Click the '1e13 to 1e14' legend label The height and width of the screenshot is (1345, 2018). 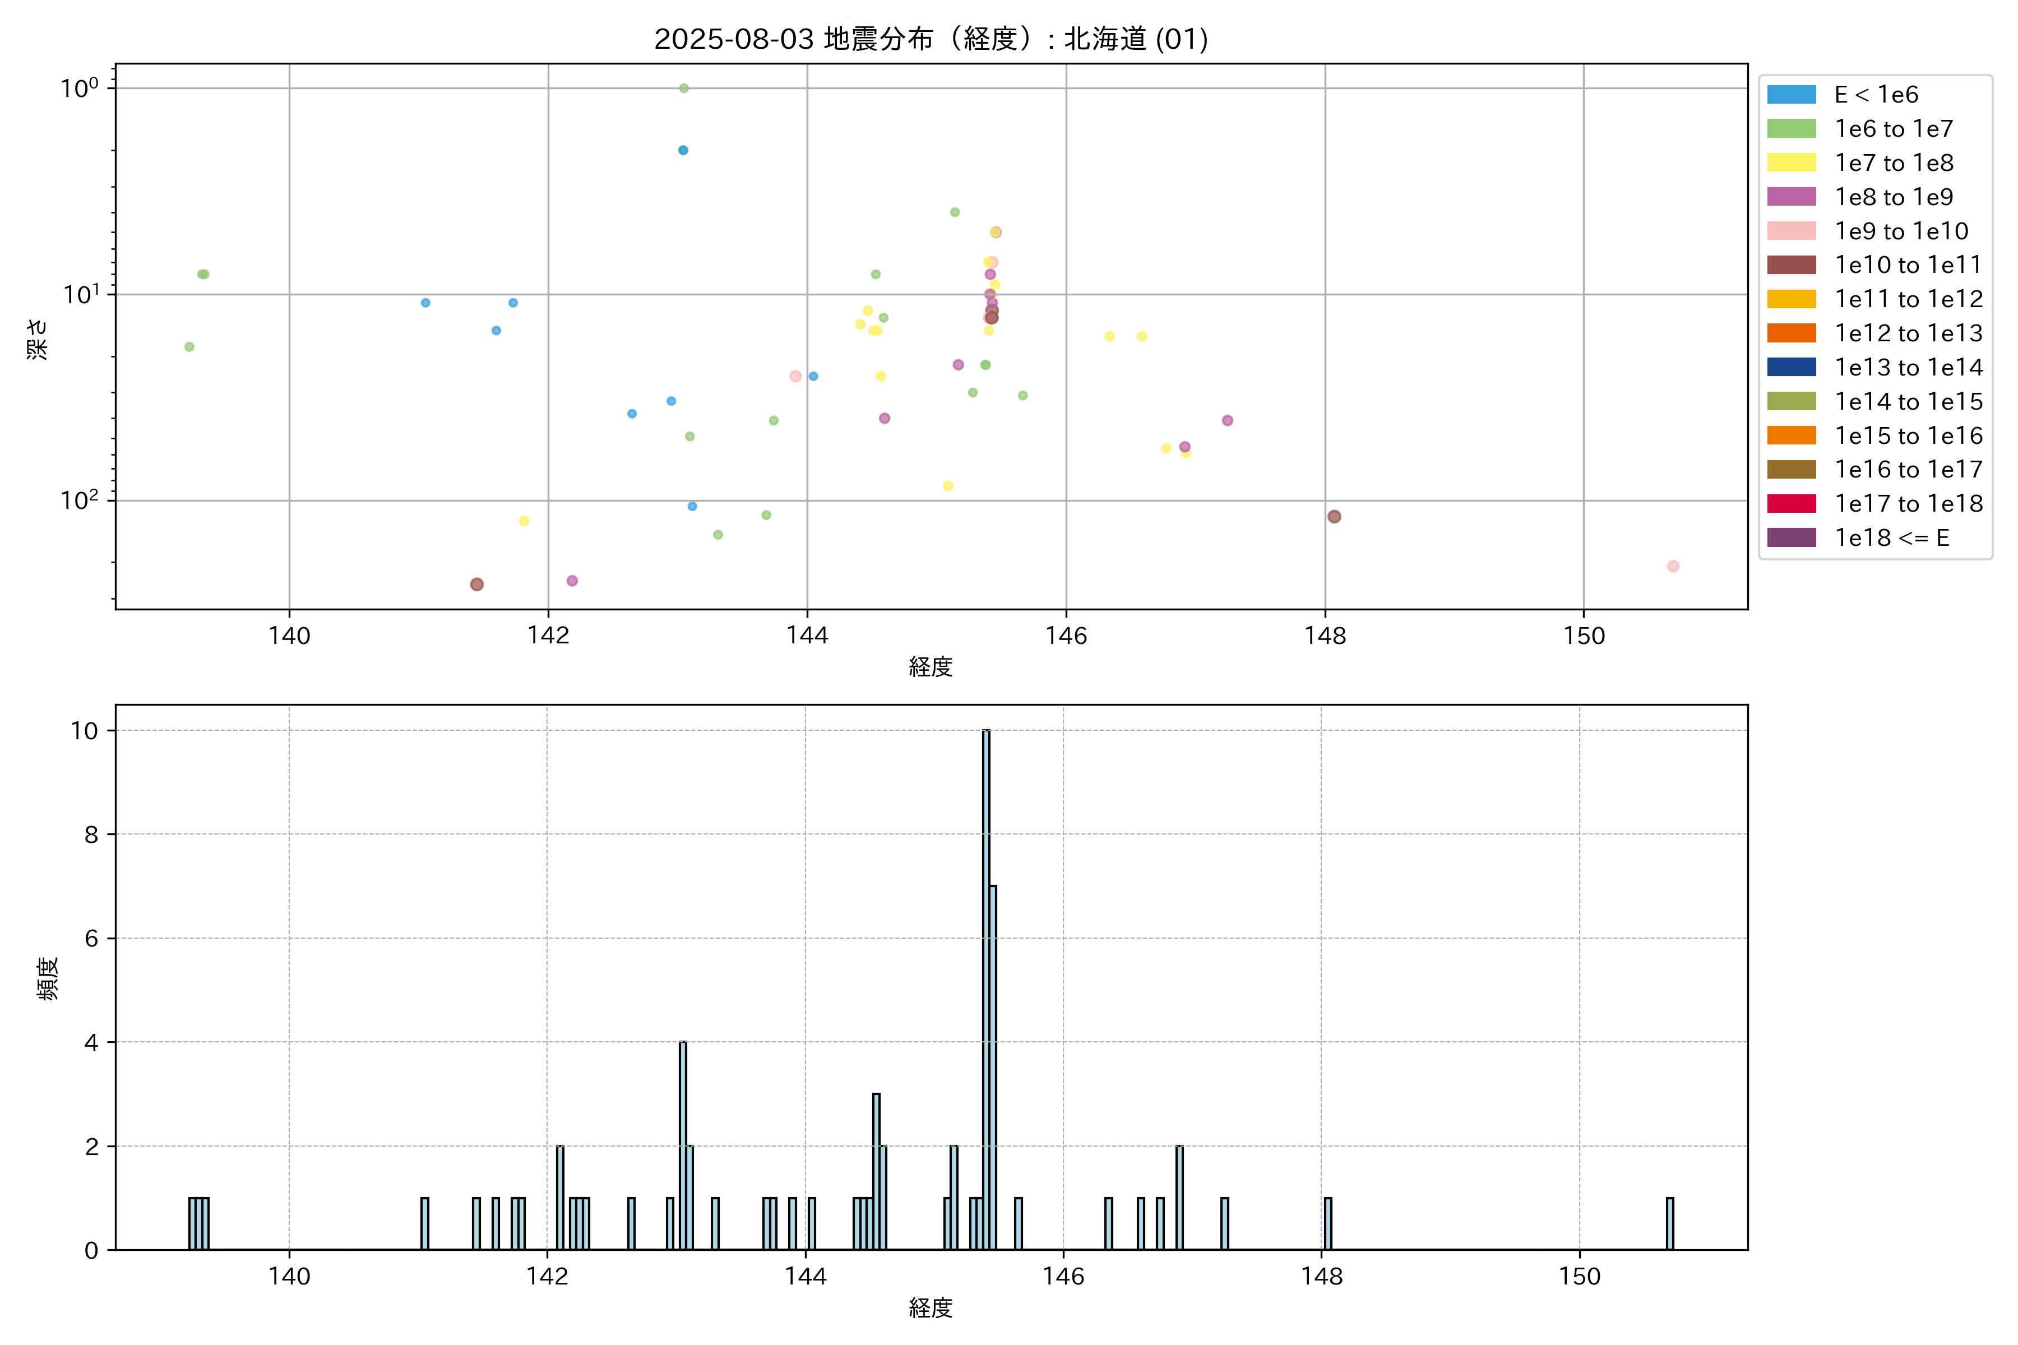pyautogui.click(x=1908, y=367)
